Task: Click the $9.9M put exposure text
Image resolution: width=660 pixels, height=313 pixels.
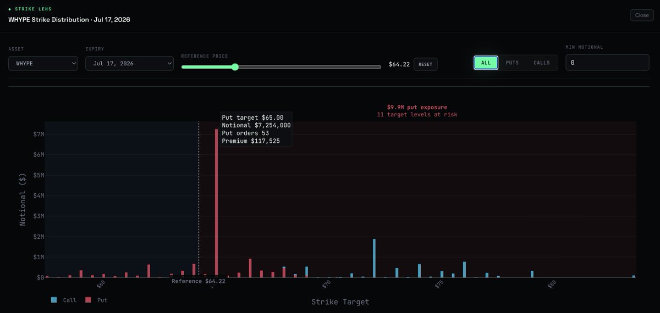Action: click(x=417, y=107)
